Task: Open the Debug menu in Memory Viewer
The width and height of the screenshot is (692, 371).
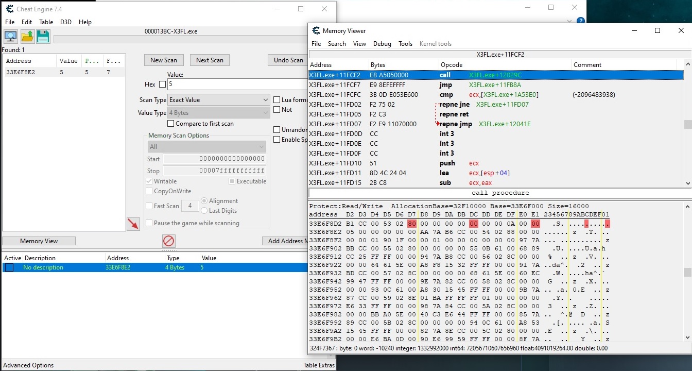Action: pos(382,44)
